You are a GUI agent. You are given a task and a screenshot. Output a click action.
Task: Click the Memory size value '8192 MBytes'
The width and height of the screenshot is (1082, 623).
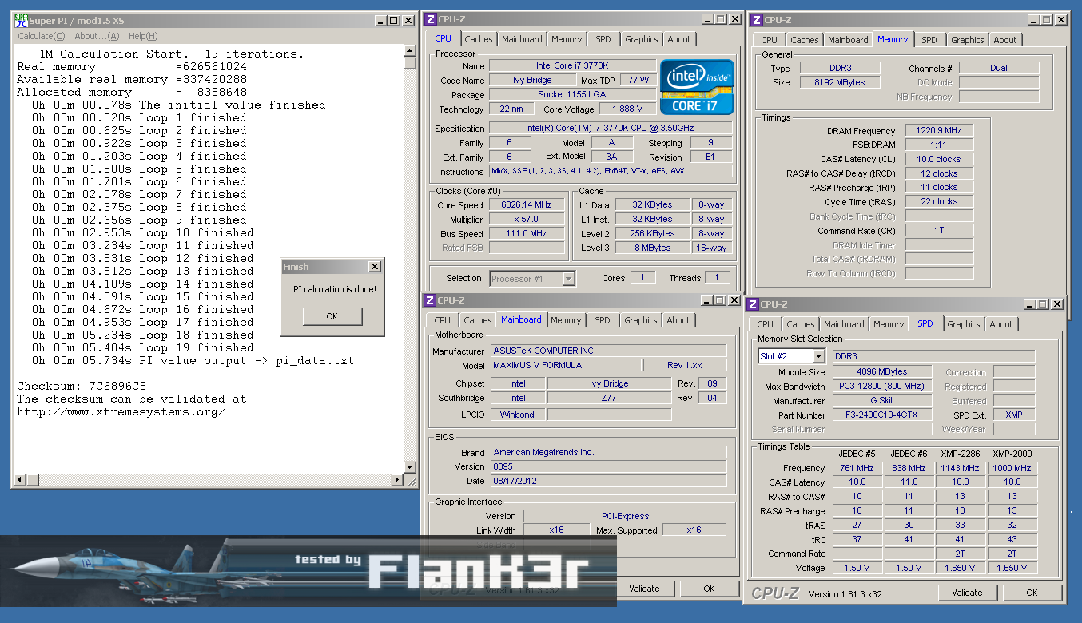pos(839,82)
